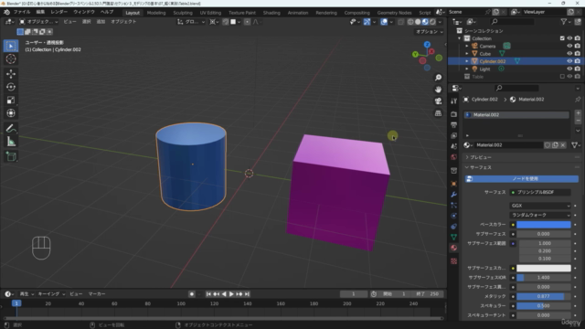The width and height of the screenshot is (585, 329).
Task: Select the Add Cube tool
Action: pos(11,156)
